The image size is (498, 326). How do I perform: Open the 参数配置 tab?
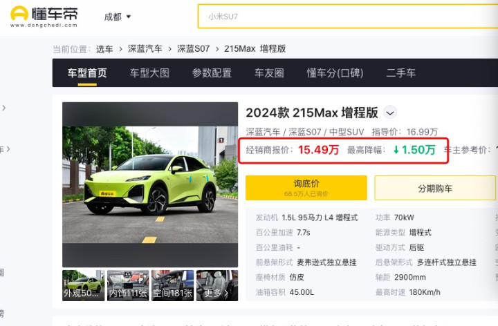pyautogui.click(x=212, y=73)
